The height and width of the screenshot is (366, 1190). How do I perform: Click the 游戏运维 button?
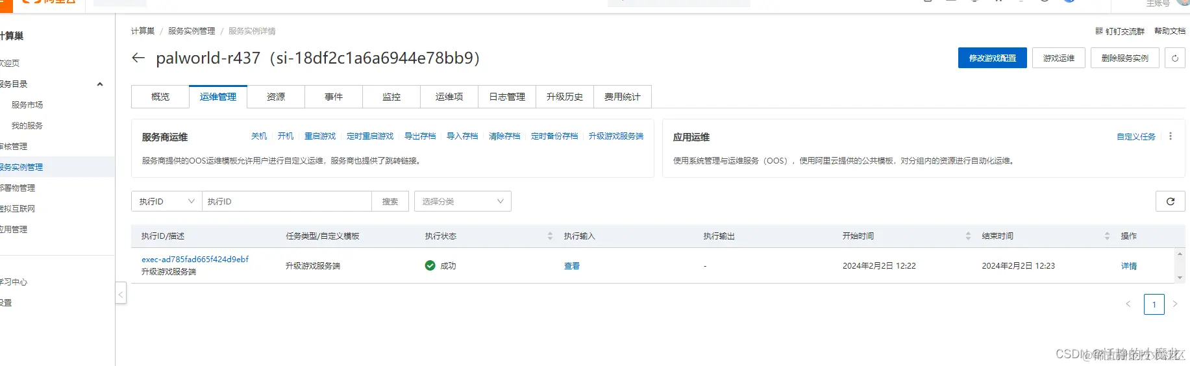click(1059, 58)
